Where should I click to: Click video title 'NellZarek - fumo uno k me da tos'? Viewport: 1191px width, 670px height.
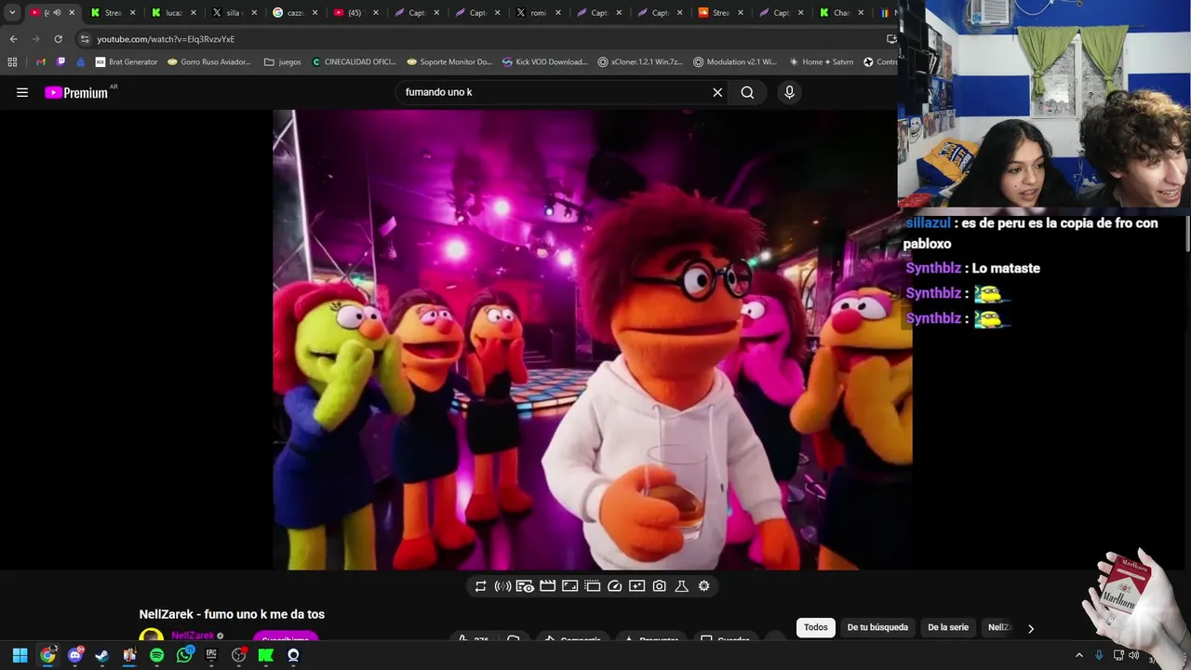click(x=232, y=614)
